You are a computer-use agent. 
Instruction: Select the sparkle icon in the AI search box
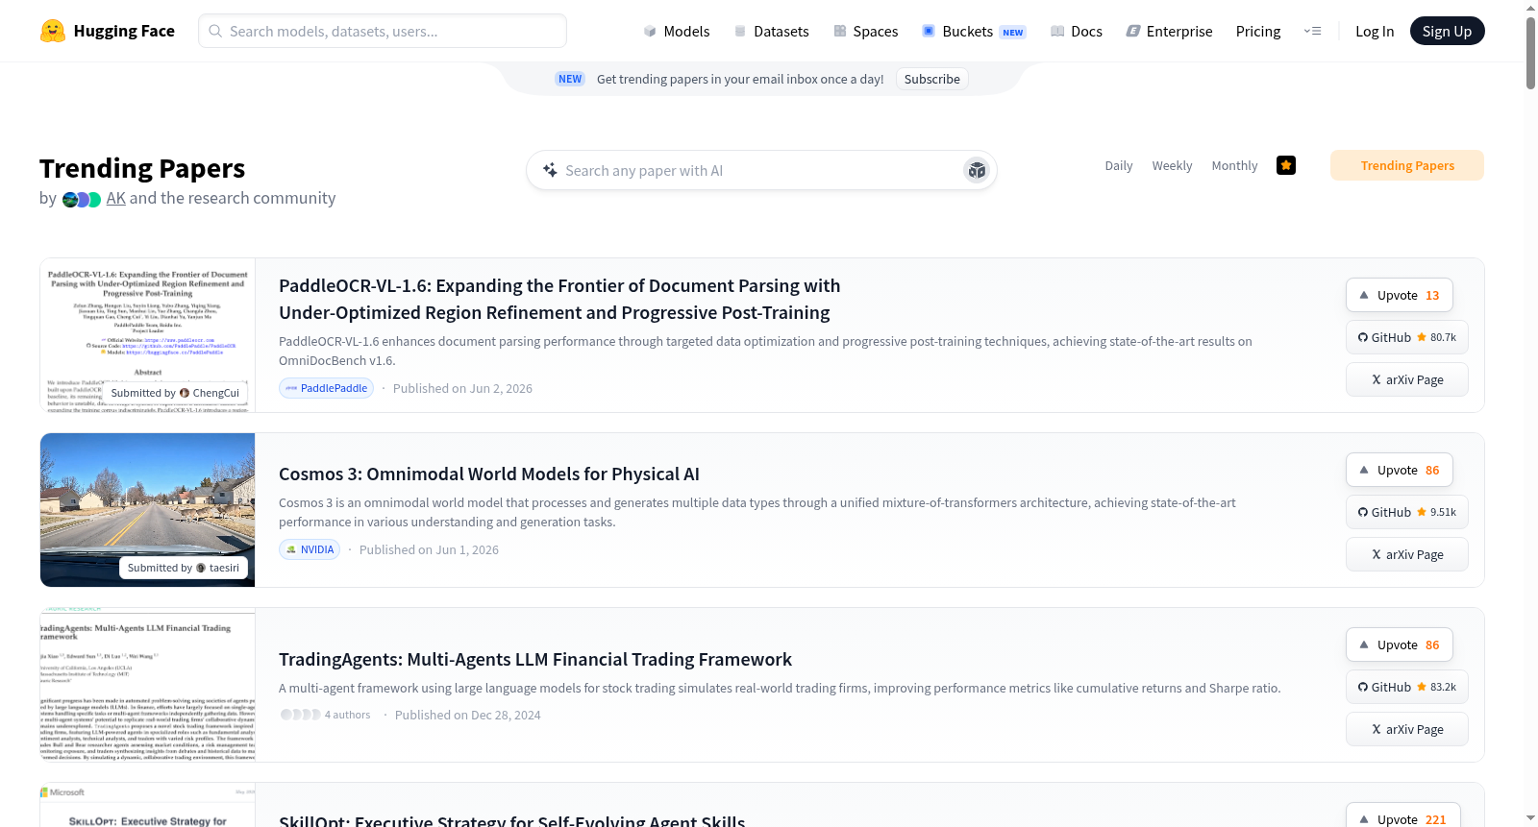coord(550,170)
